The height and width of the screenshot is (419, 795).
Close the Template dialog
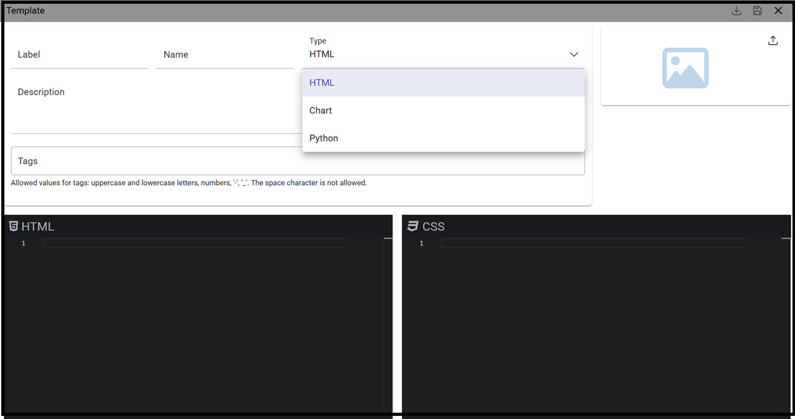coord(779,11)
